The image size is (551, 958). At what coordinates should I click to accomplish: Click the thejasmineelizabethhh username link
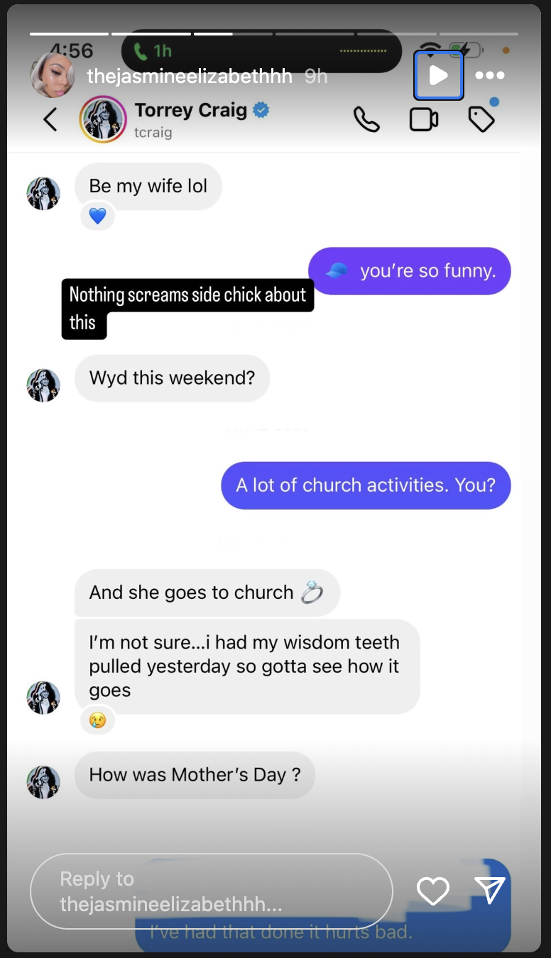pos(189,76)
